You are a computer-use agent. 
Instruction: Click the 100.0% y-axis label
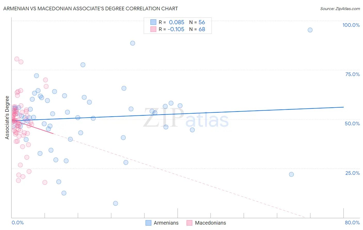(x=351, y=25)
